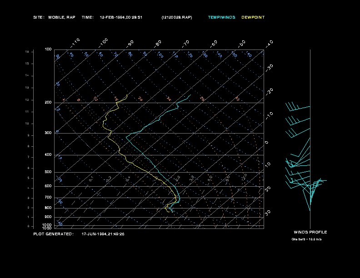Click the cyan temperature curve at 500 mb
360x278 pixels.
(158, 172)
